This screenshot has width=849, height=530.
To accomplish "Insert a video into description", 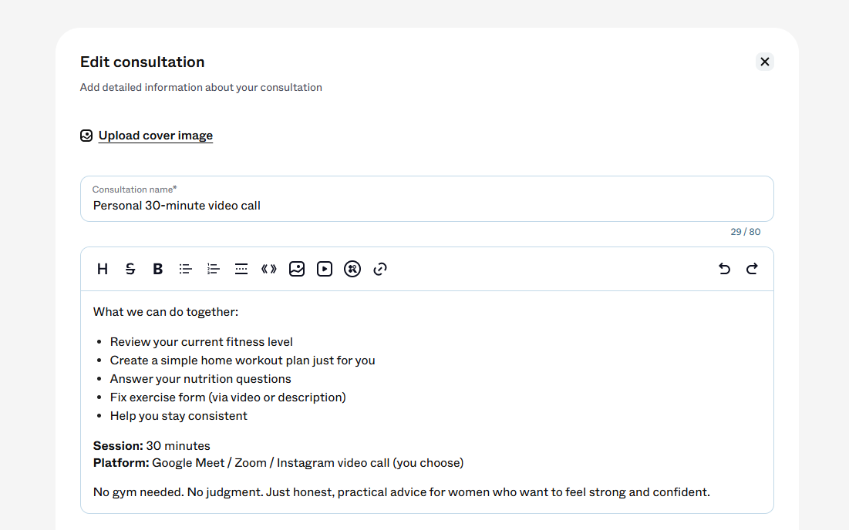I will click(x=325, y=269).
